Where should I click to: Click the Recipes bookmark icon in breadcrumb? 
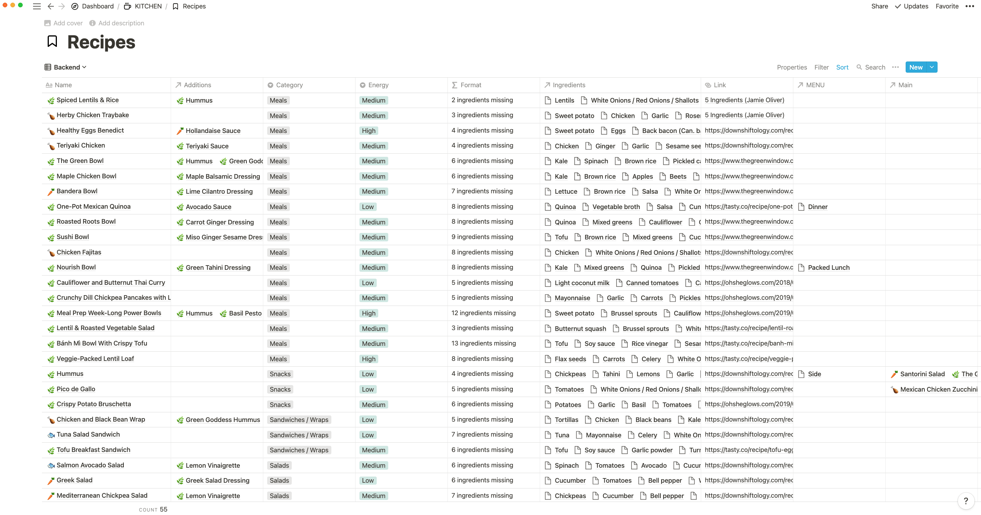pos(176,6)
